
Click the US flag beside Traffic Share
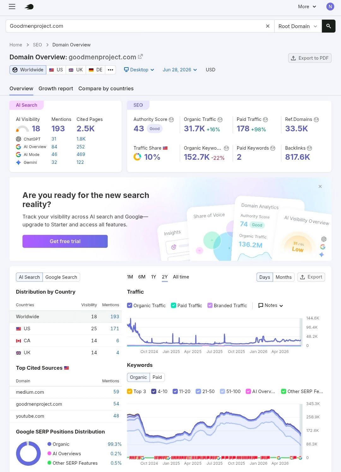point(165,148)
